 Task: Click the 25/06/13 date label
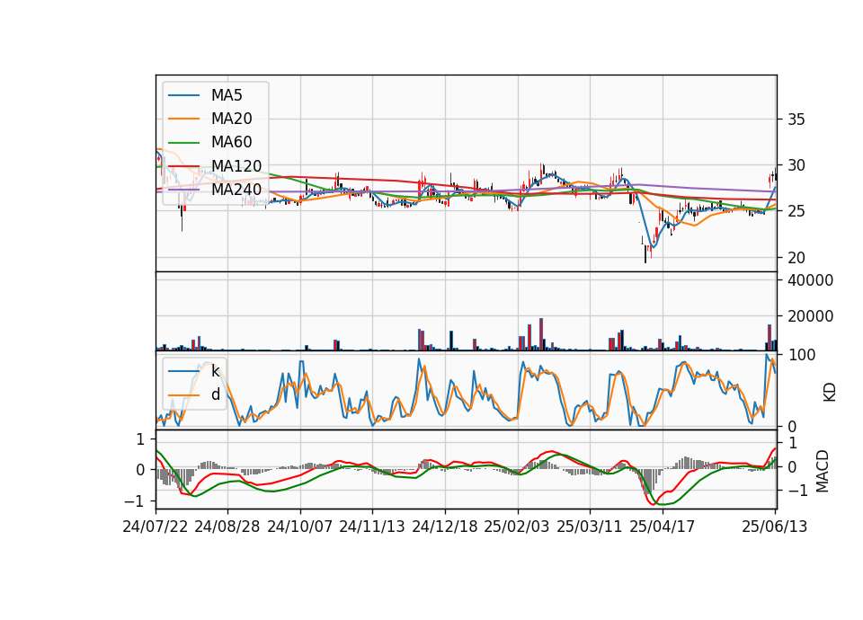tap(774, 527)
